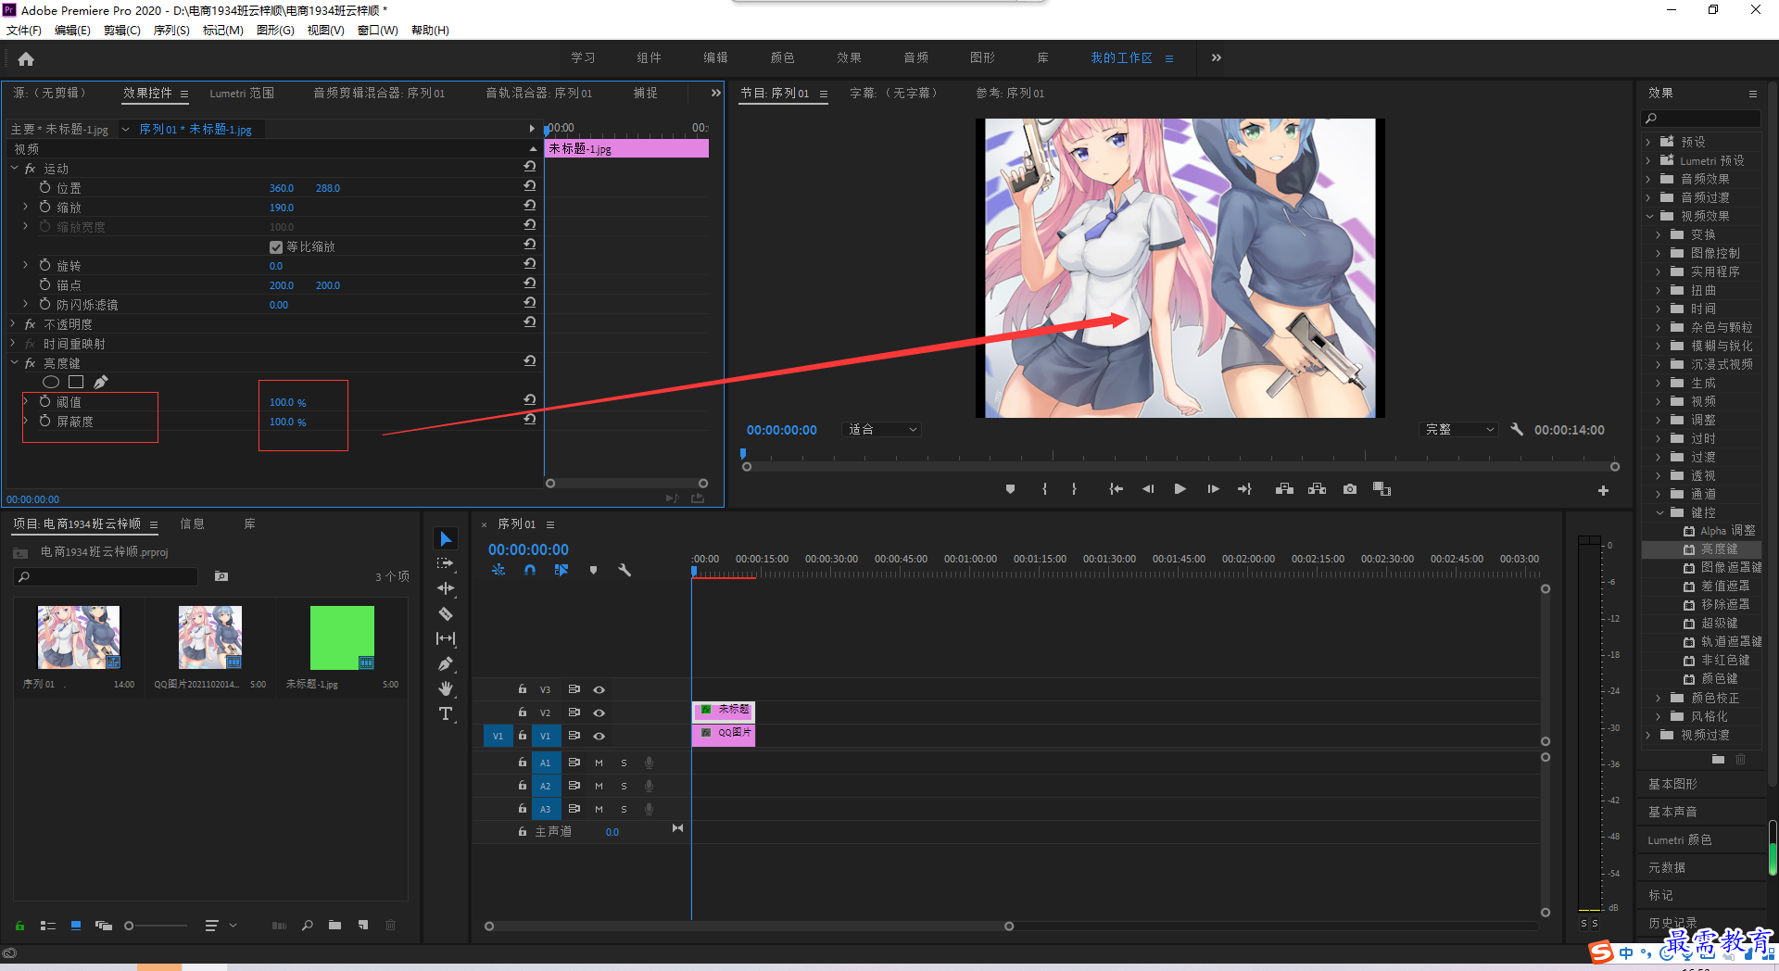This screenshot has width=1779, height=971.
Task: Toggle 阈值 animation stopwatch
Action: click(44, 401)
